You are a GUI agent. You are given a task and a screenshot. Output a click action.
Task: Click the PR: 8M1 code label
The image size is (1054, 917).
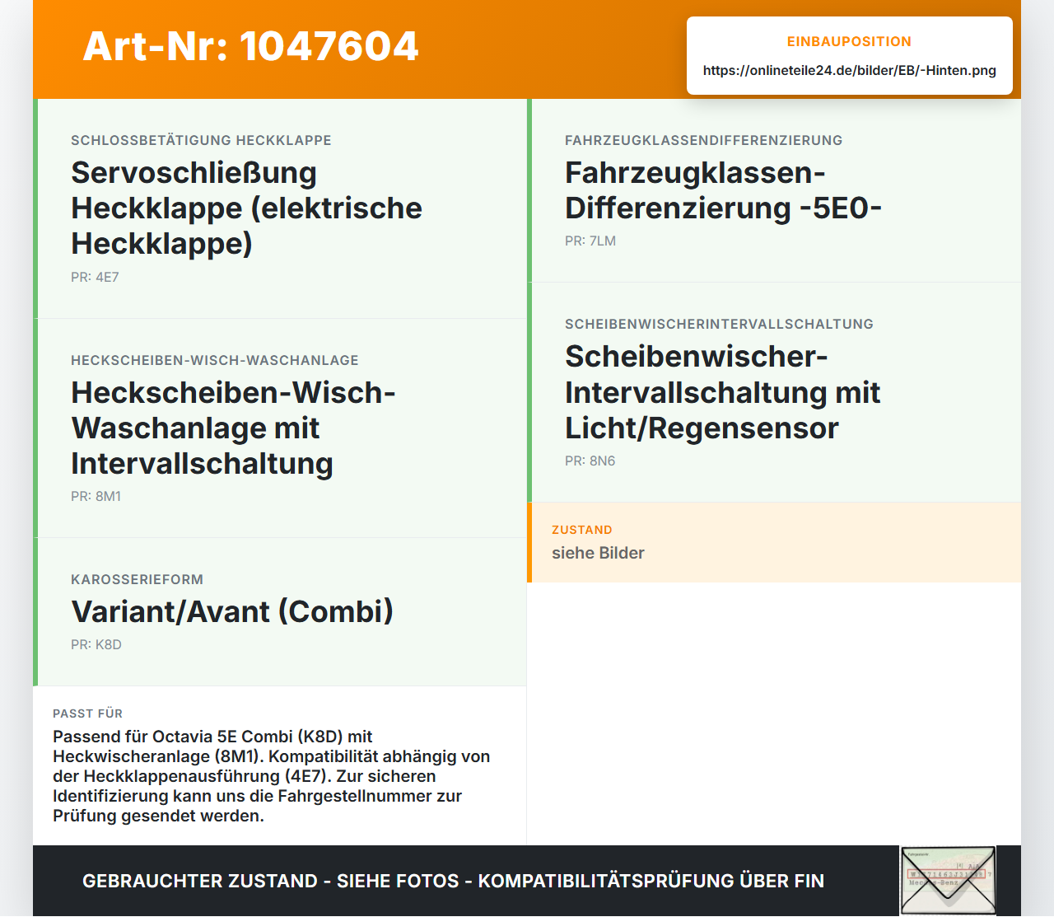click(x=96, y=496)
